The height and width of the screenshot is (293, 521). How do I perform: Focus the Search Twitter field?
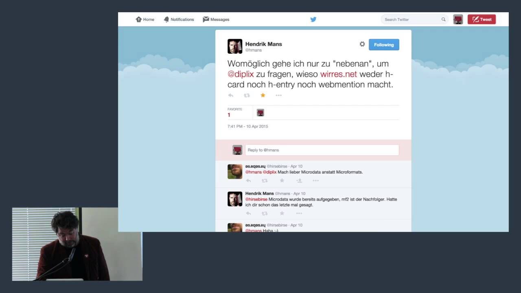point(414,20)
